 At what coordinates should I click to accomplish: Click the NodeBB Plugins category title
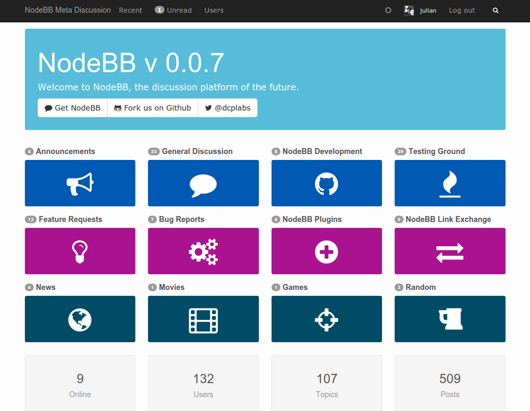pyautogui.click(x=312, y=219)
